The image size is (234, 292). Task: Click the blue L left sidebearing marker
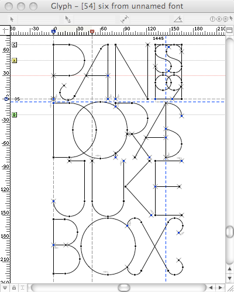click(x=53, y=32)
